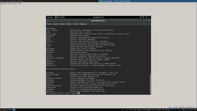Select the 'debuginfo-install' plugin command text
Screen dimensions: 197x111
coord(54,78)
